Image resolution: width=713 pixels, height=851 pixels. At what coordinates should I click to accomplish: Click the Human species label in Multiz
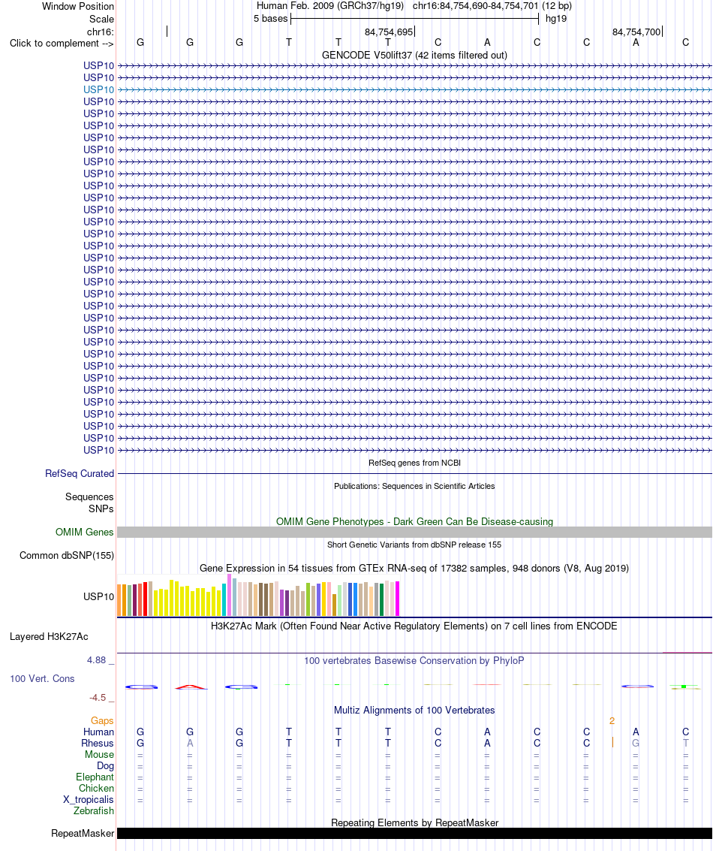[x=98, y=732]
